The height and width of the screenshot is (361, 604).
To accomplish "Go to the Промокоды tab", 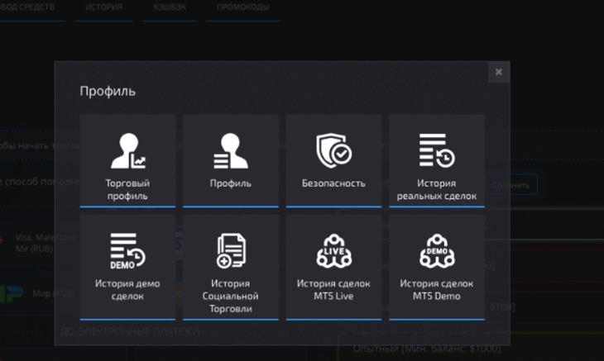I will pyautogui.click(x=242, y=7).
